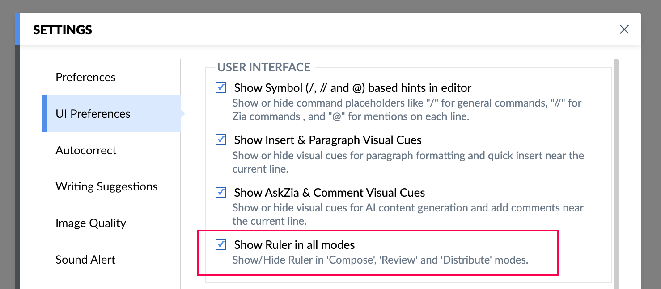Image resolution: width=661 pixels, height=289 pixels.
Task: Uncheck the Show Symbol based hints checkbox
Action: (x=221, y=87)
